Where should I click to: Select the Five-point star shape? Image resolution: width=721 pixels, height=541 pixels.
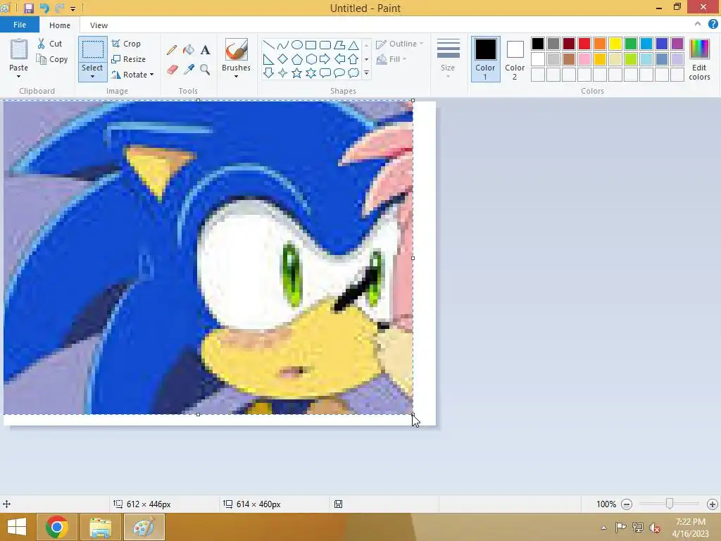297,73
